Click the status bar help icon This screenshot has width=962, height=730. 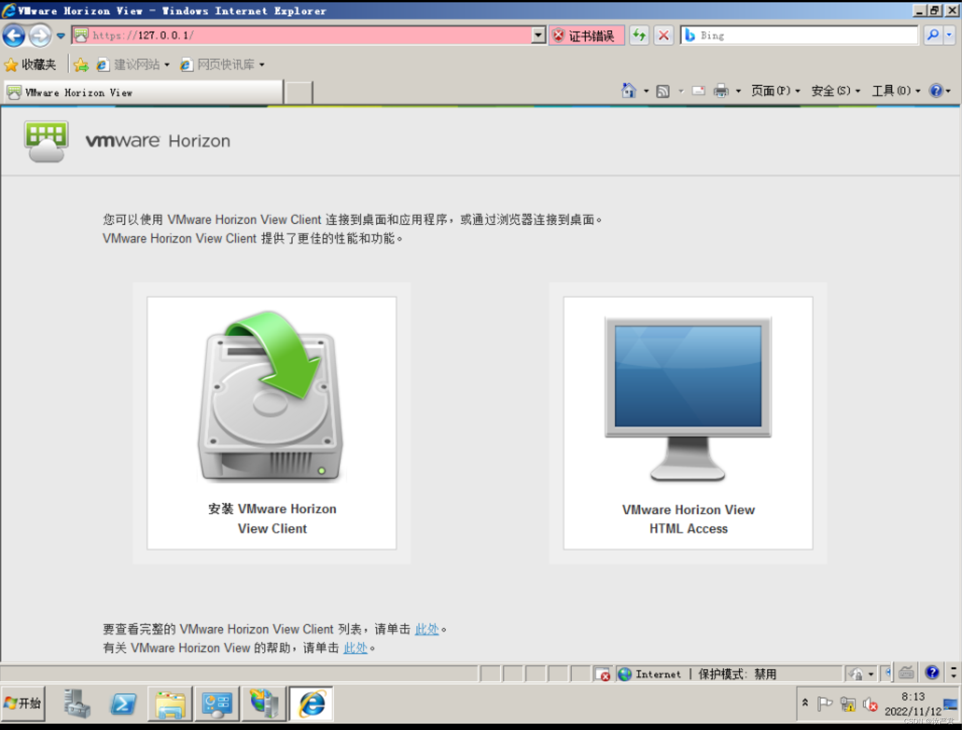[932, 673]
